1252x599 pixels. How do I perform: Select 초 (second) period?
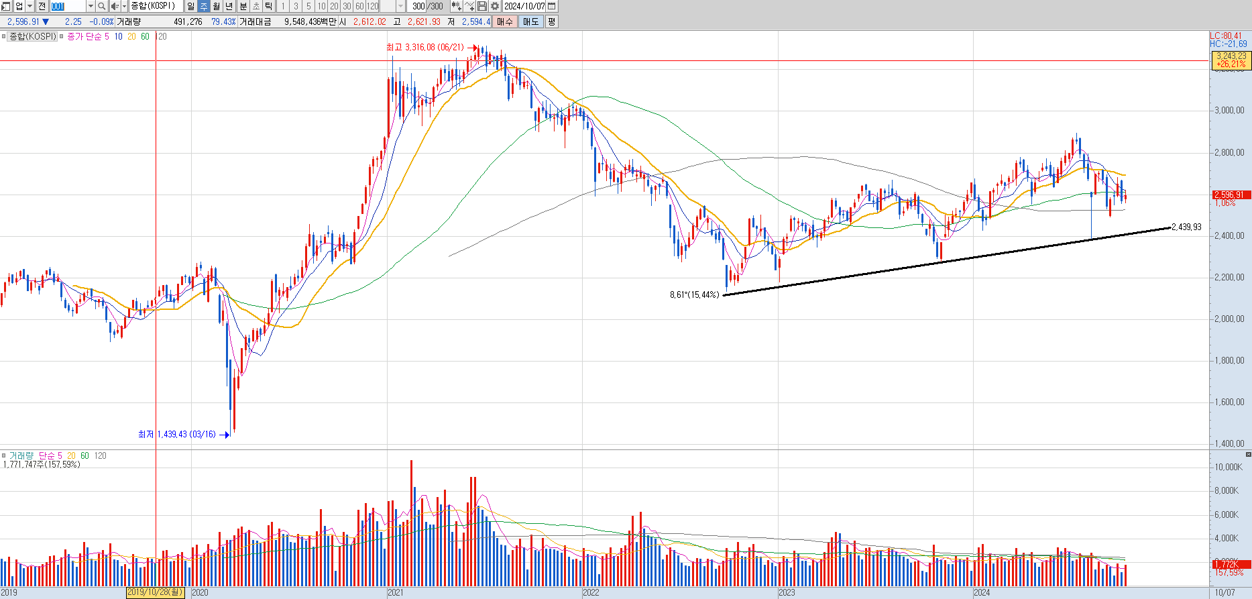pyautogui.click(x=255, y=6)
